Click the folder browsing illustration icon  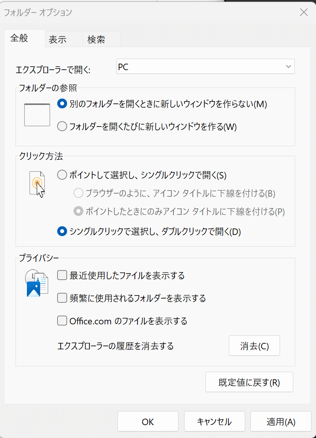click(37, 114)
